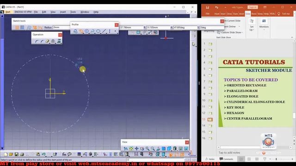Click the New document icon in bottom toolbar

pyautogui.click(x=6, y=154)
